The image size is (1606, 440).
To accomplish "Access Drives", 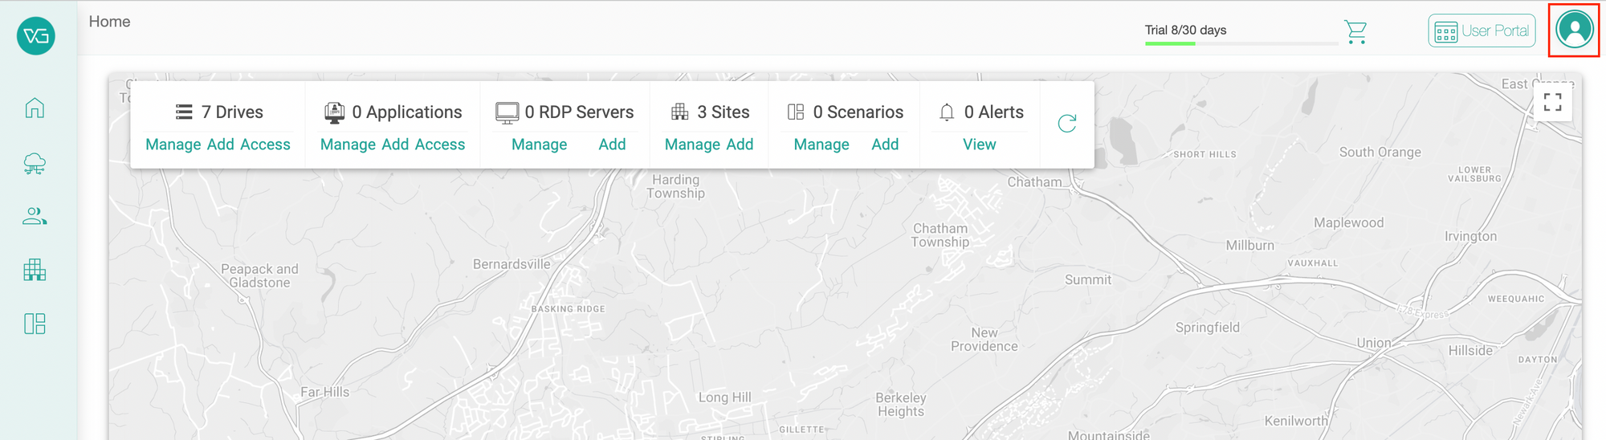I will coord(265,145).
